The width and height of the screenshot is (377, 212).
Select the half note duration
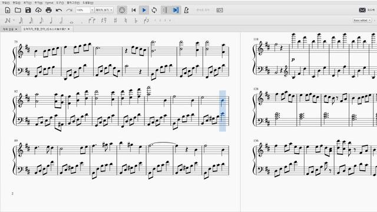pos(61,21)
